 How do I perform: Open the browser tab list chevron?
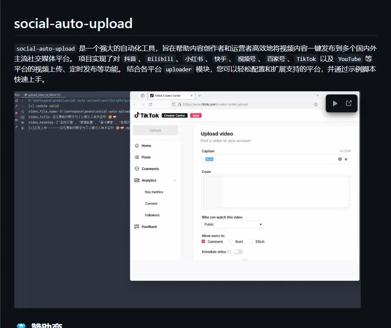[x=318, y=96]
